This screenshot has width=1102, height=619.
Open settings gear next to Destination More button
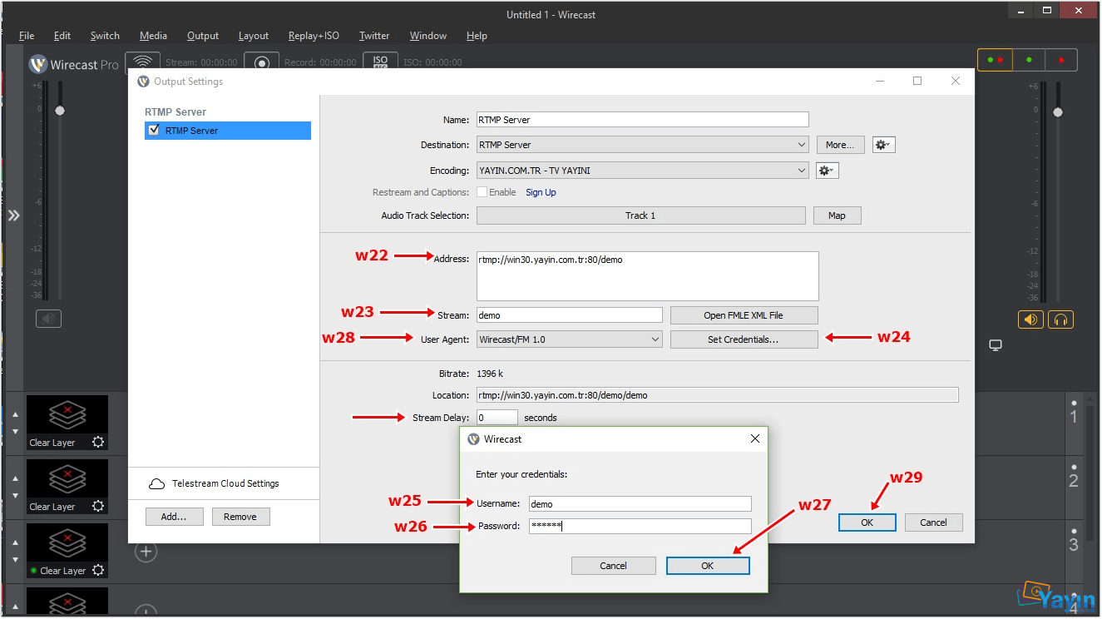pyautogui.click(x=883, y=145)
